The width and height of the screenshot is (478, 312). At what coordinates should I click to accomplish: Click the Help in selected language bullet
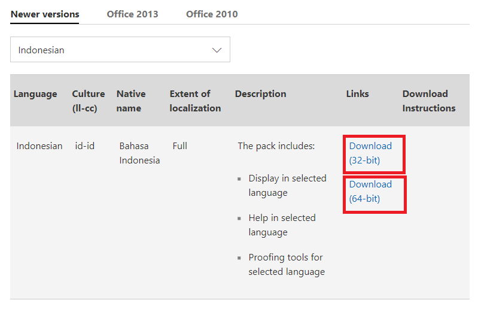(x=282, y=225)
